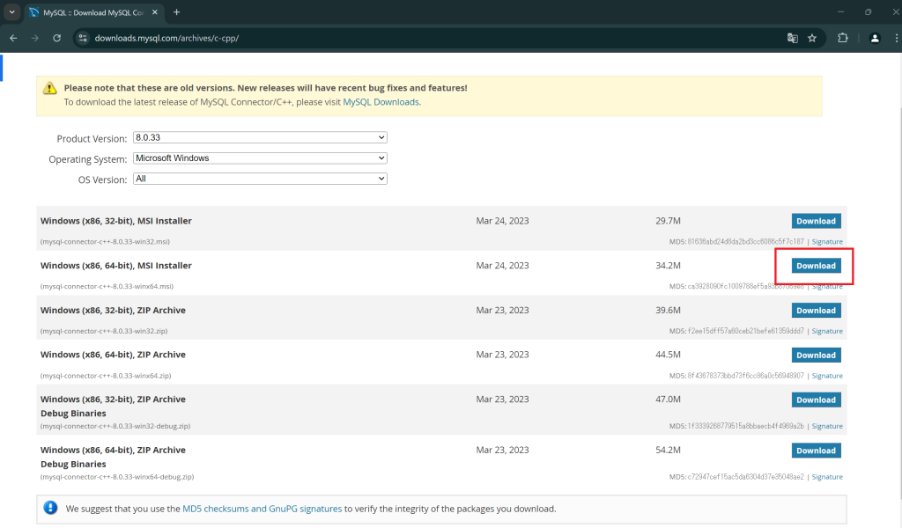Expand the Operating System dropdown
The width and height of the screenshot is (902, 528).
point(260,158)
